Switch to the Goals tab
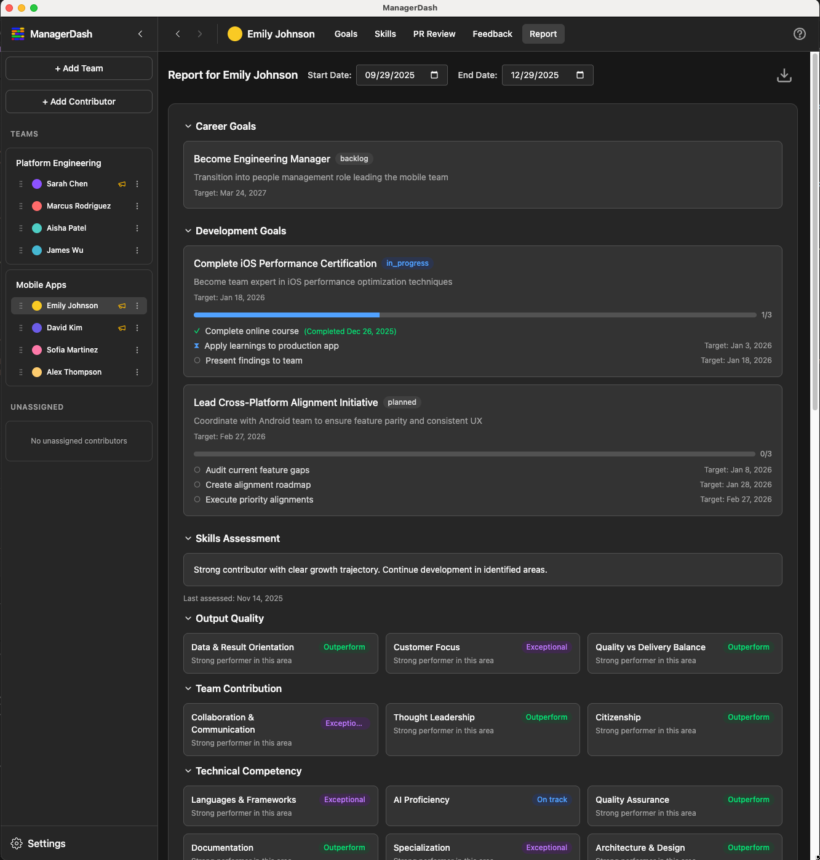Screen dimensions: 820x860 tap(346, 34)
